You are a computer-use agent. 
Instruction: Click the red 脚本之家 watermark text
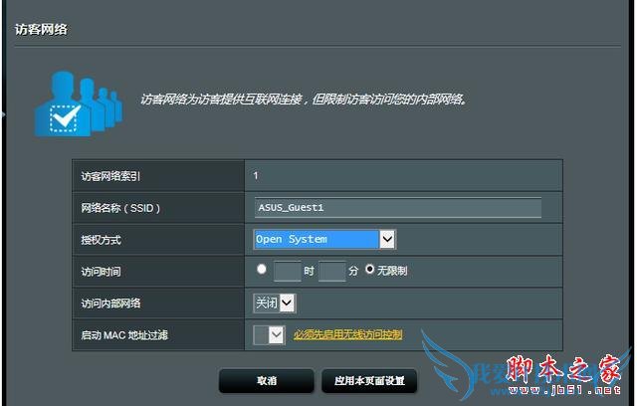(563, 368)
